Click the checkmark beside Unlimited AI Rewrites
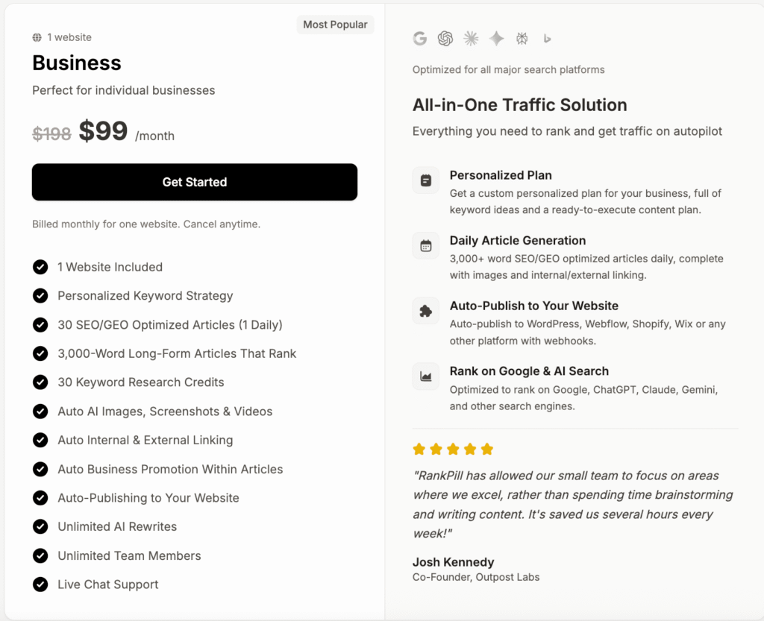The image size is (764, 621). (40, 526)
